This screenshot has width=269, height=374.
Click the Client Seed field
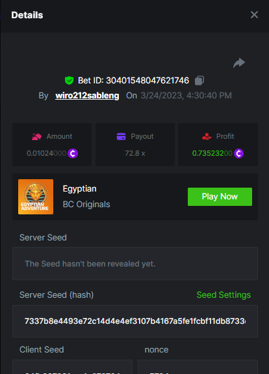(72, 367)
